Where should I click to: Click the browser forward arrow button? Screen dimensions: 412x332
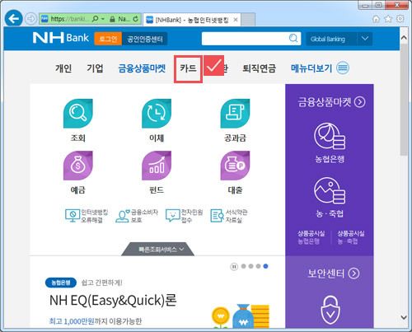30,19
